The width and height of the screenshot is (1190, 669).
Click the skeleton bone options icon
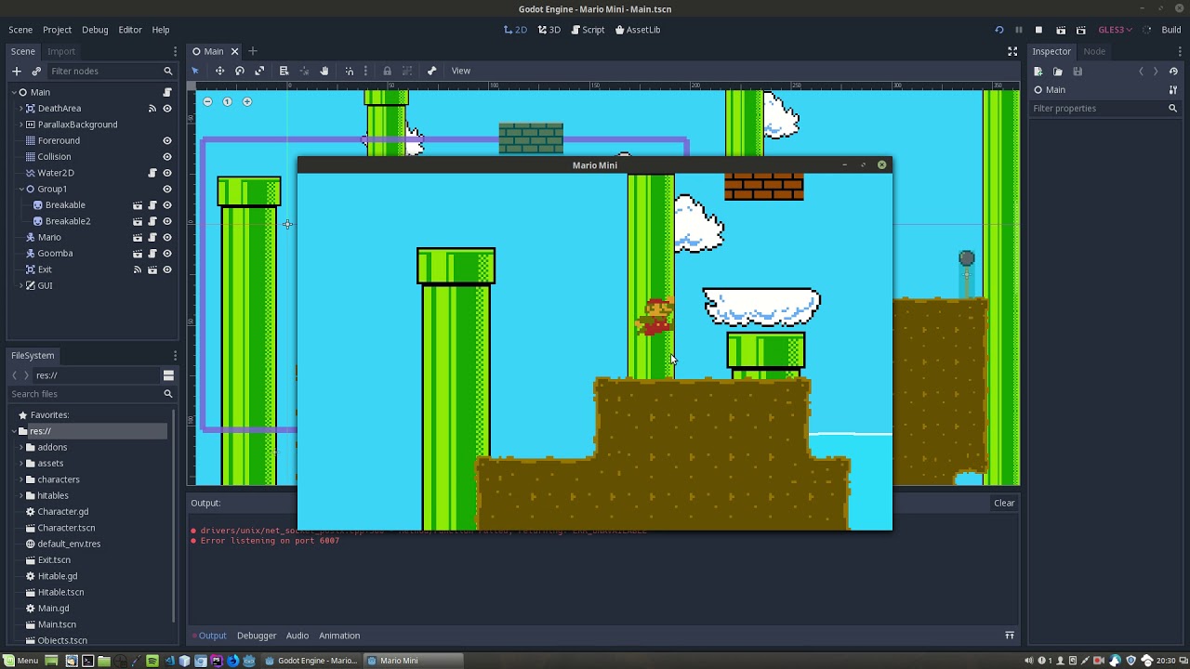(x=431, y=71)
